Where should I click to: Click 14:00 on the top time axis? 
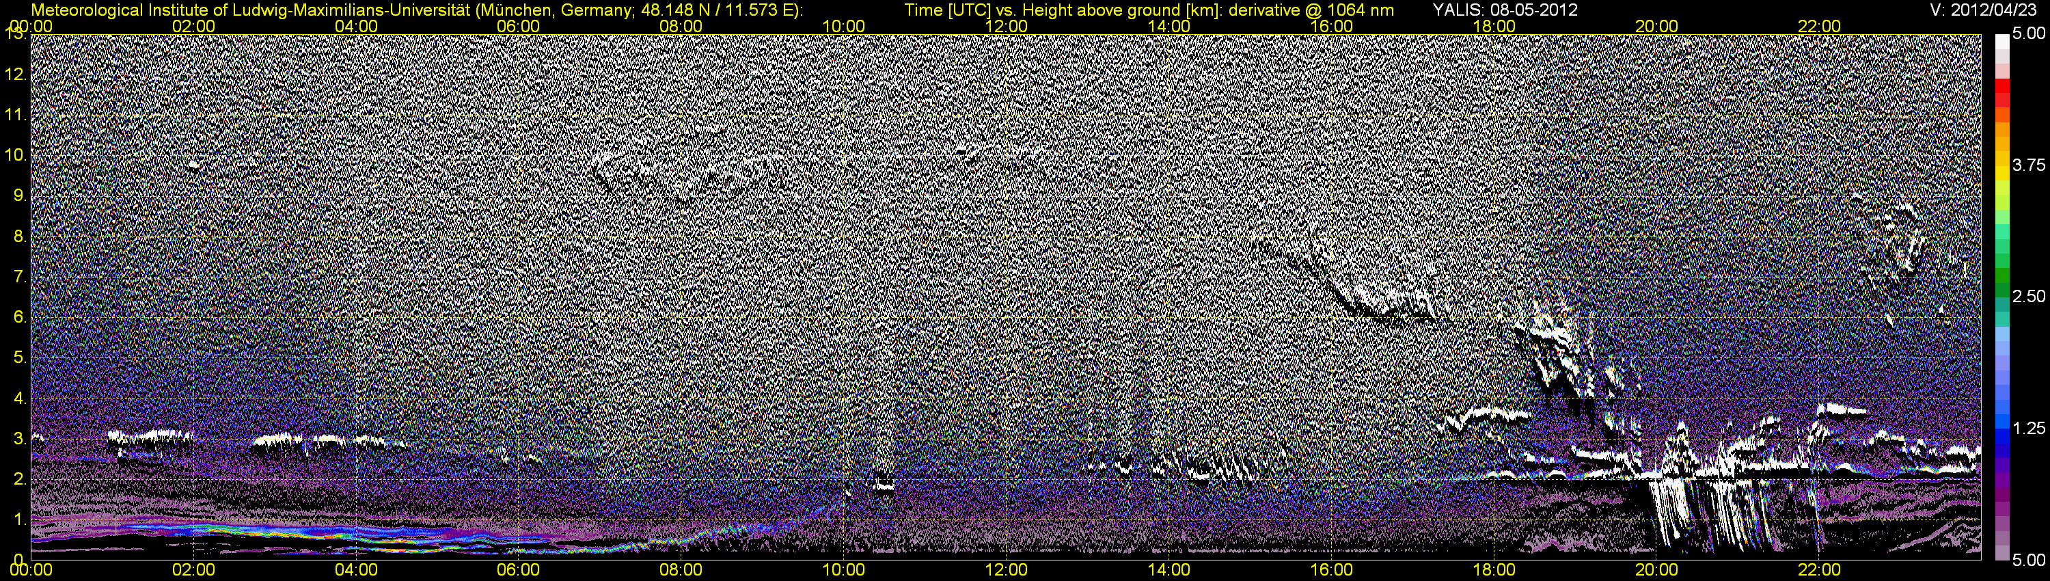pyautogui.click(x=1169, y=26)
